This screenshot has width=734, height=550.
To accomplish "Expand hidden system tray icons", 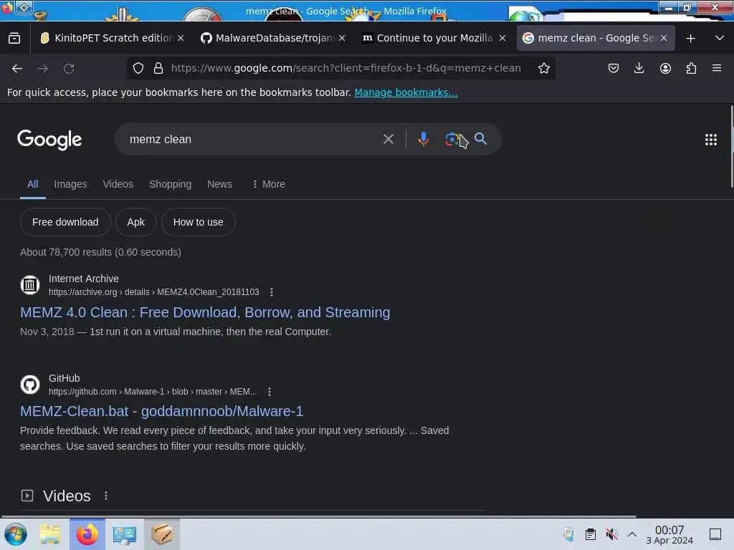I will pos(632,534).
